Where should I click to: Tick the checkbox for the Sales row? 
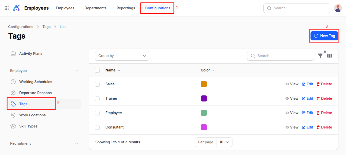tap(97, 84)
